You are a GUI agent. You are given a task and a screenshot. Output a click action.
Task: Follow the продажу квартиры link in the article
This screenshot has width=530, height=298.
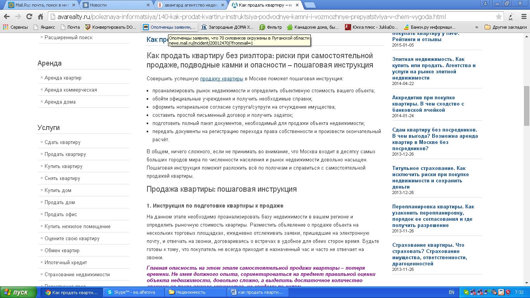(x=222, y=78)
